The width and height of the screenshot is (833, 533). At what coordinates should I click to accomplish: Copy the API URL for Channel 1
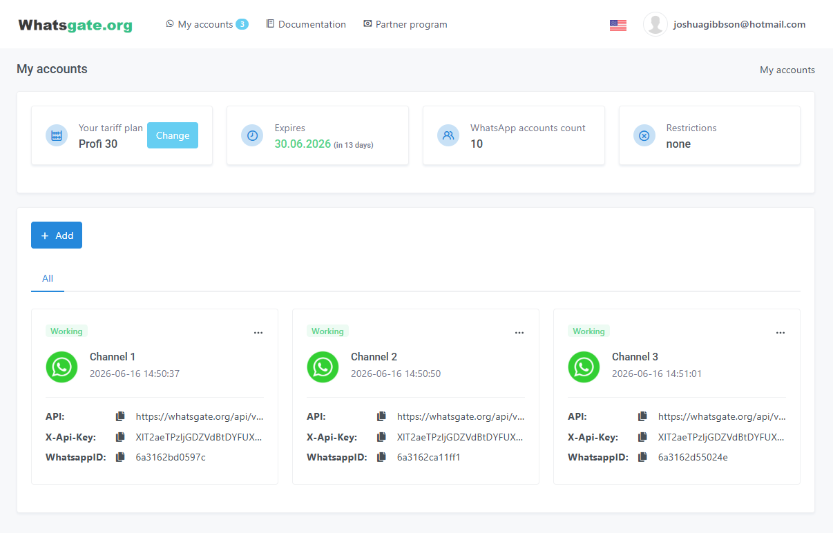[120, 416]
